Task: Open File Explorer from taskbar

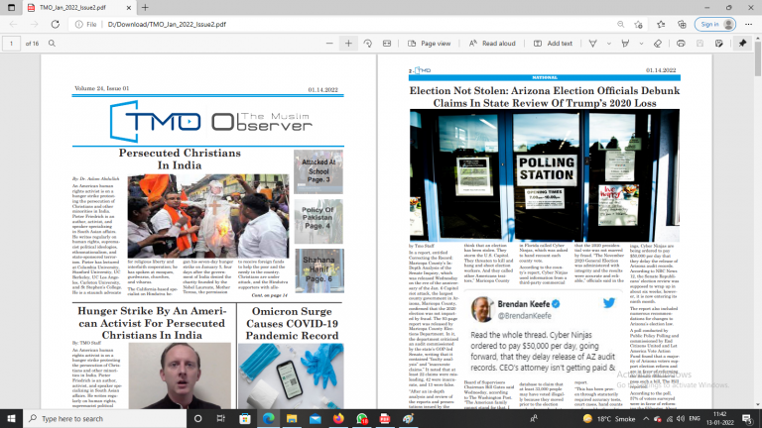Action: point(292,419)
